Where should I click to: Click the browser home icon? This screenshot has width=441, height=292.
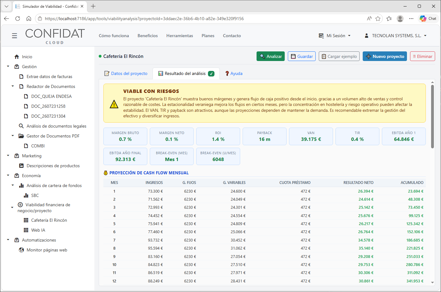coord(29,19)
